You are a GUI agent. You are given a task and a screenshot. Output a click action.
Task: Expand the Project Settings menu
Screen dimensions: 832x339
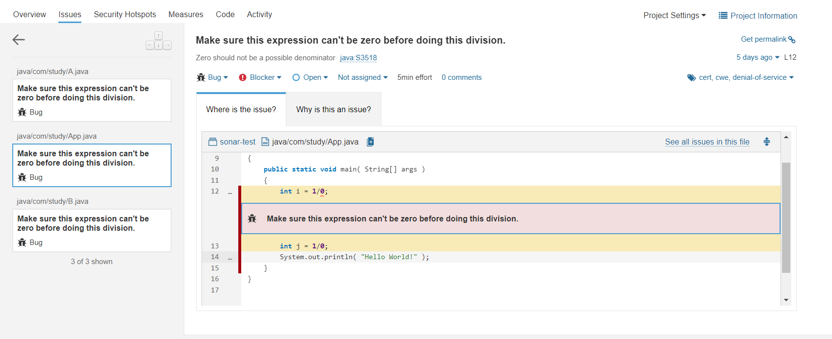[x=675, y=16]
